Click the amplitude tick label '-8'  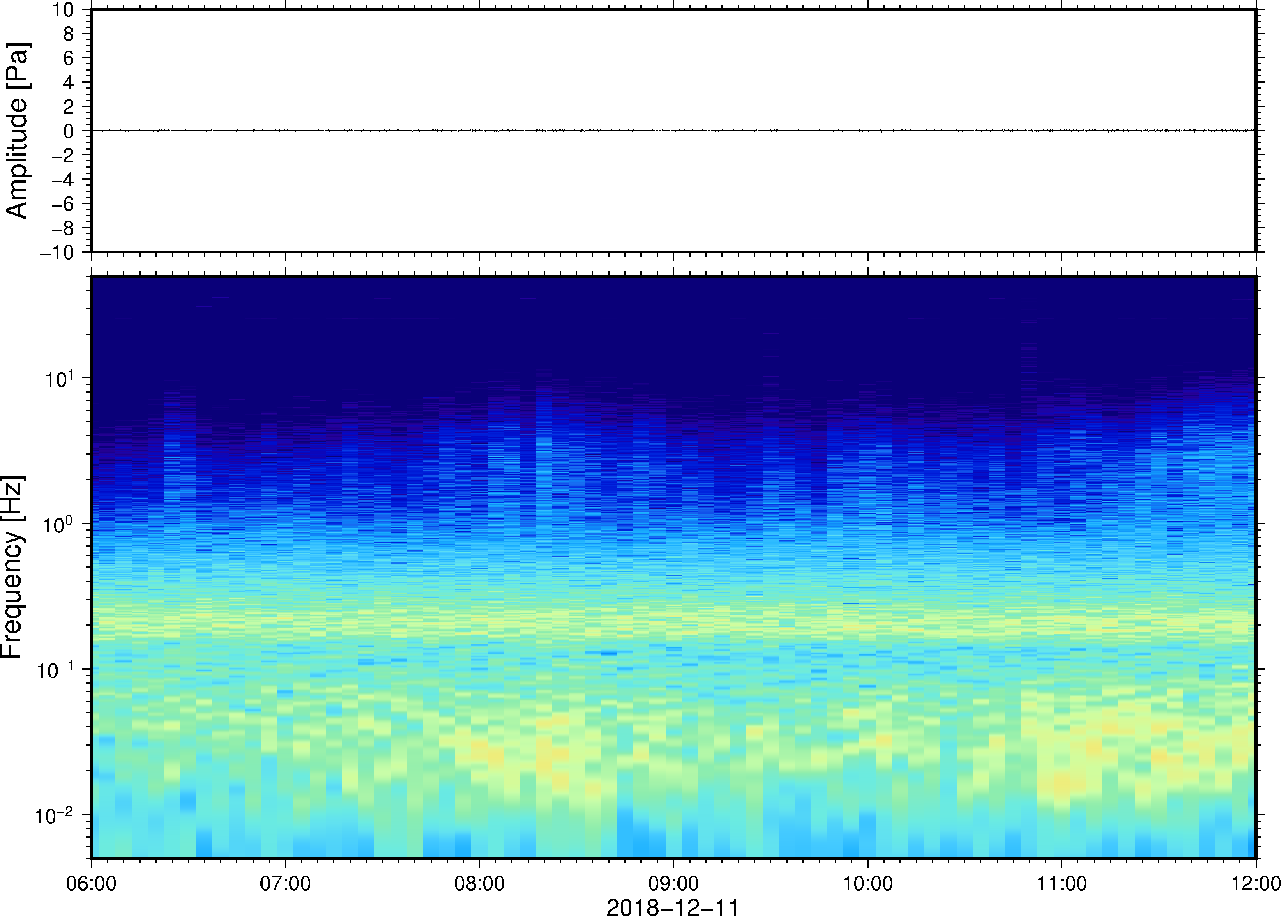tap(62, 228)
